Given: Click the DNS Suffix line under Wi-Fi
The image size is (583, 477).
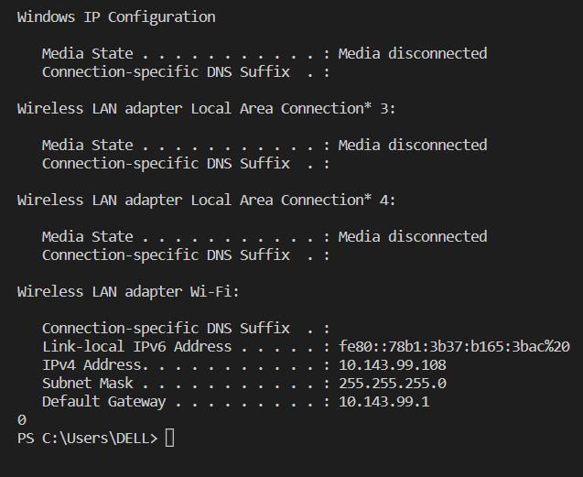Looking at the screenshot, I should [x=166, y=328].
